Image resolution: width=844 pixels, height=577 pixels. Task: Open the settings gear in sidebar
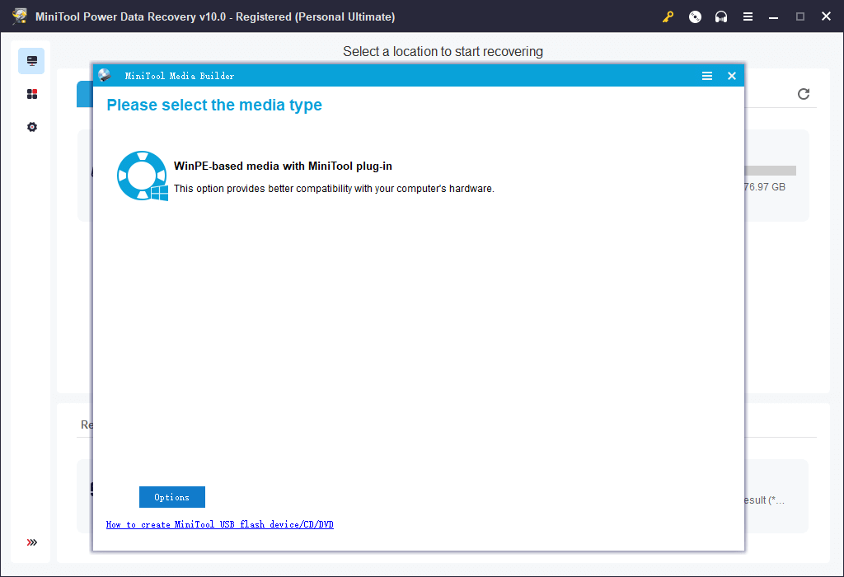click(31, 127)
